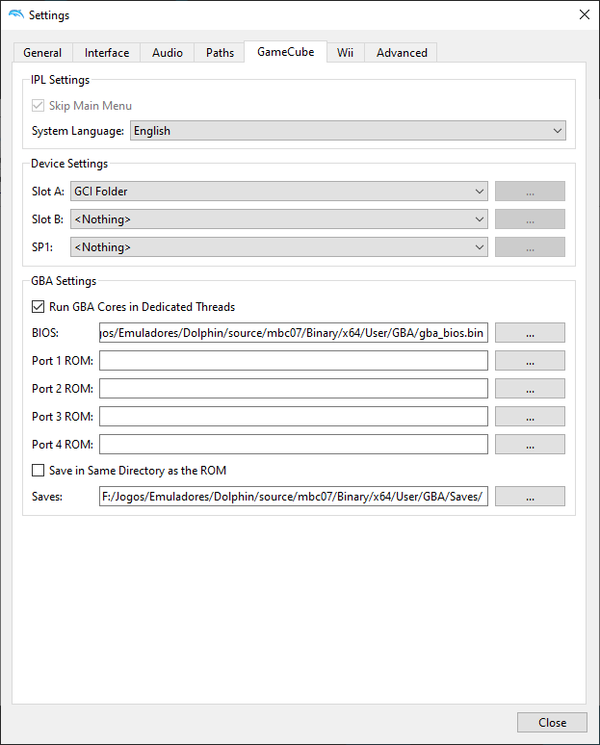The height and width of the screenshot is (745, 600).
Task: Open the Slot B device dropdown
Action: click(279, 219)
